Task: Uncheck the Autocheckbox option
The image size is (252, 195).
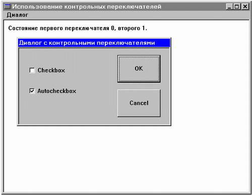Action: (x=32, y=91)
